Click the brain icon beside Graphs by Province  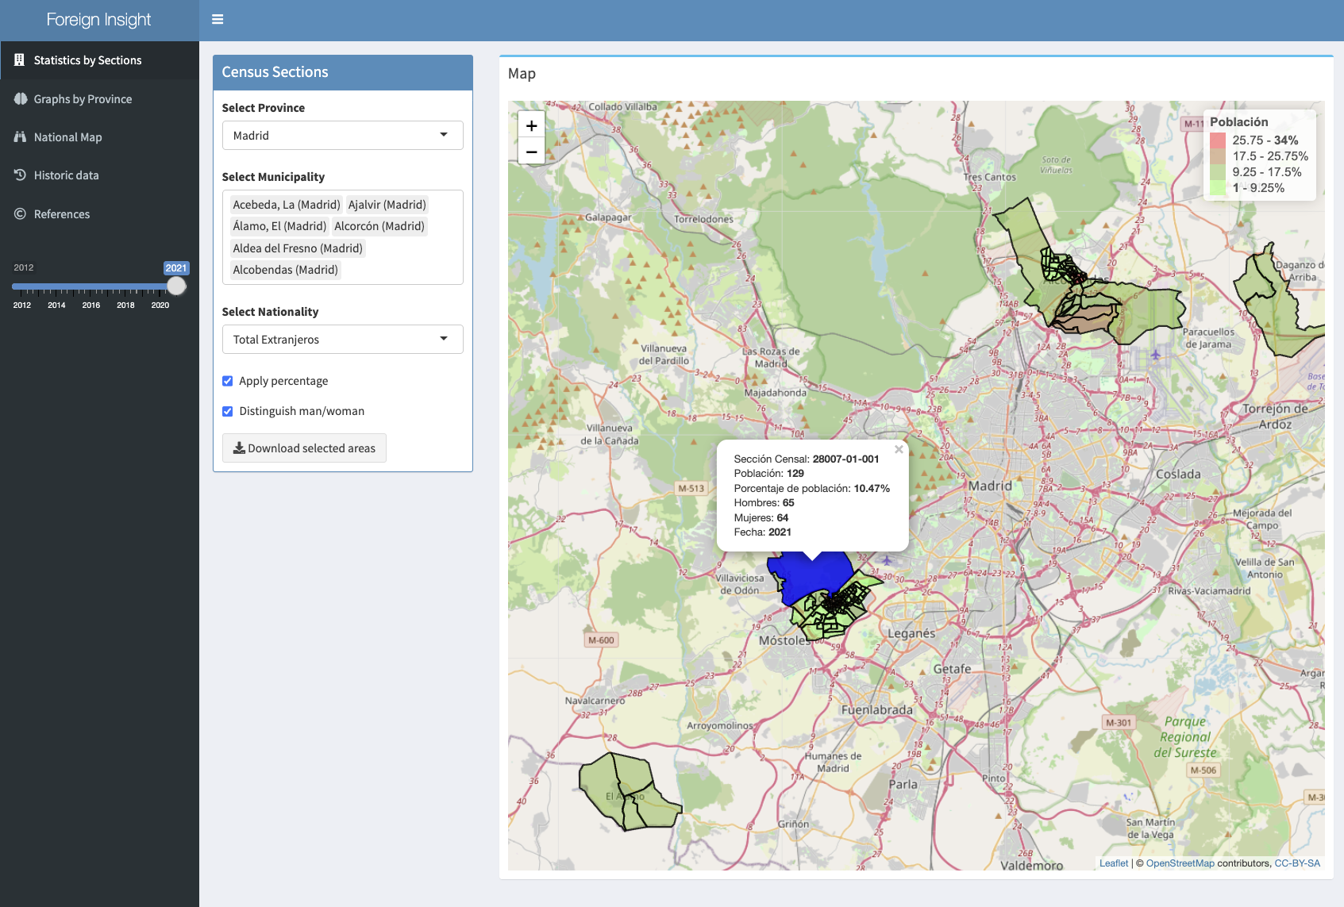pos(21,99)
